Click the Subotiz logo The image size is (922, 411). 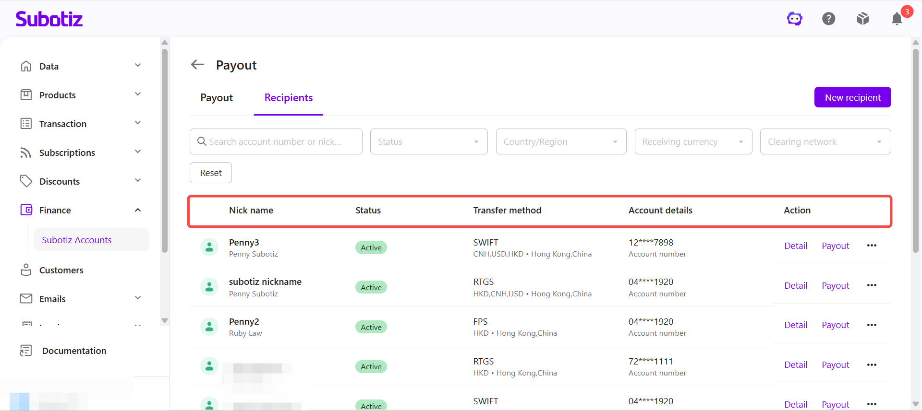click(49, 19)
